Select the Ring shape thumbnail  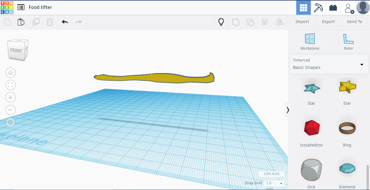347,128
